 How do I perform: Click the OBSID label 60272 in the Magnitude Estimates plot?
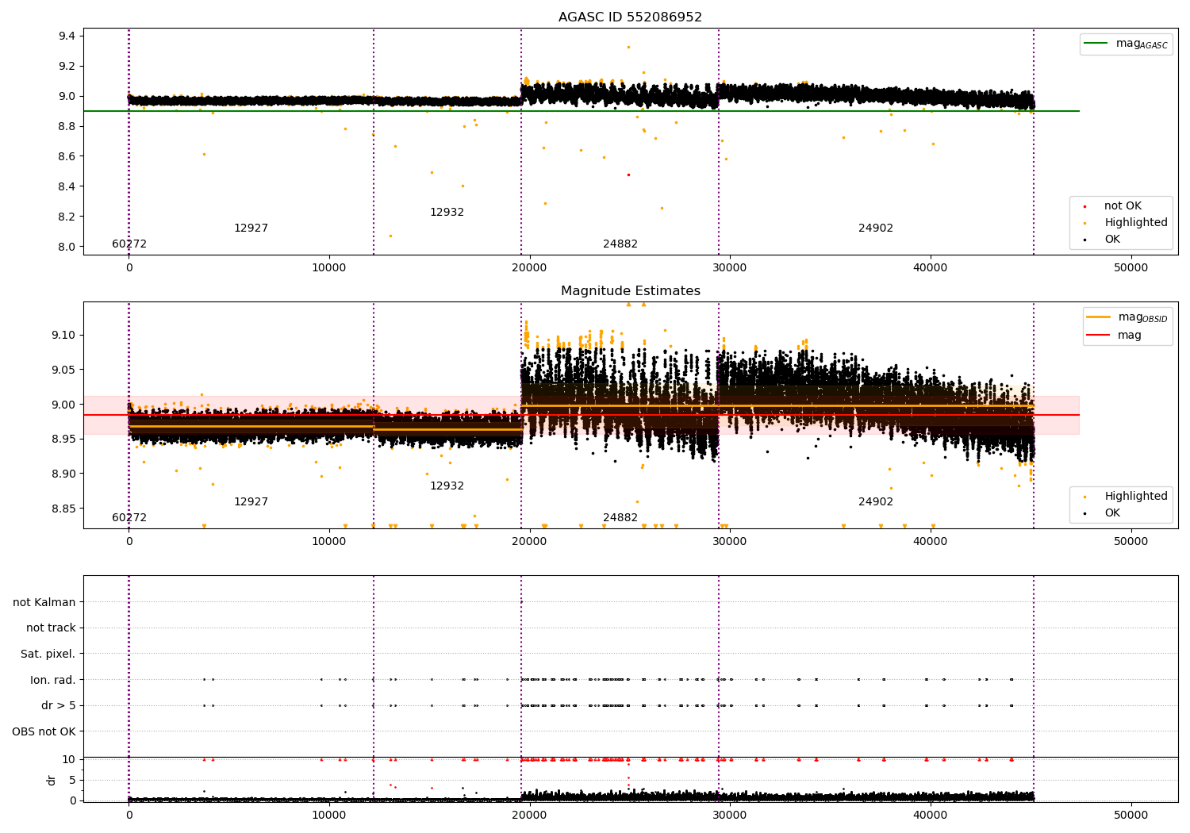coord(129,518)
